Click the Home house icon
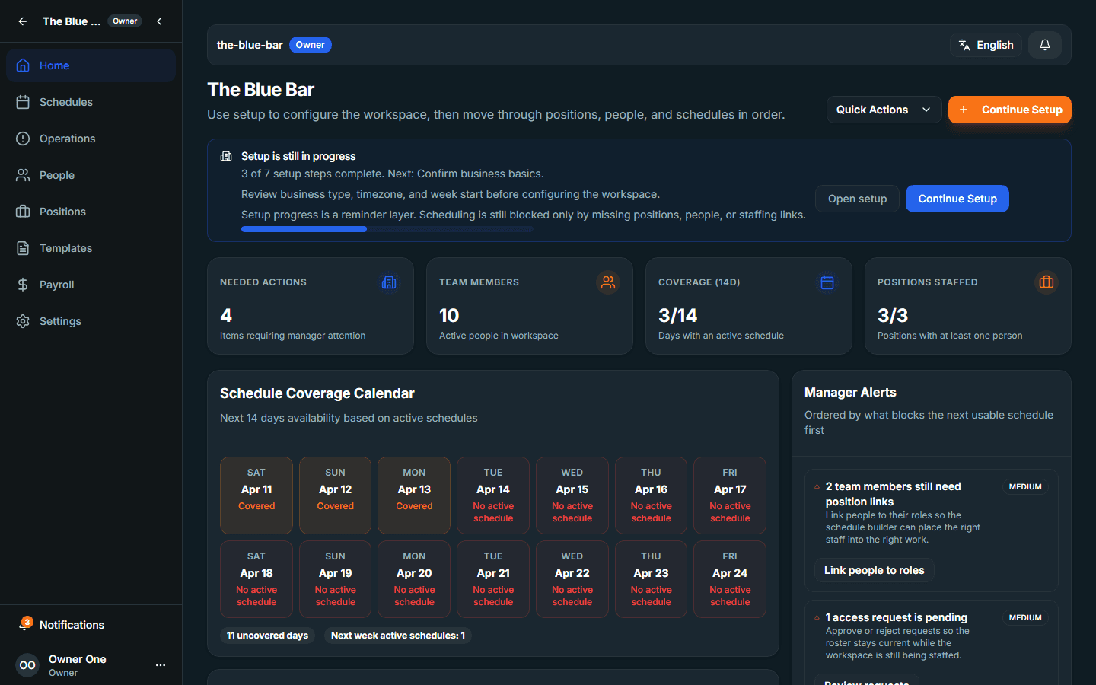 click(x=23, y=65)
